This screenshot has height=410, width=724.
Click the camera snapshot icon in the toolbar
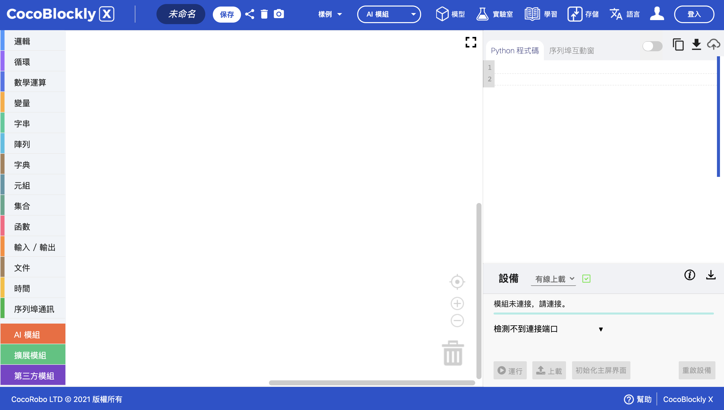[x=278, y=14]
